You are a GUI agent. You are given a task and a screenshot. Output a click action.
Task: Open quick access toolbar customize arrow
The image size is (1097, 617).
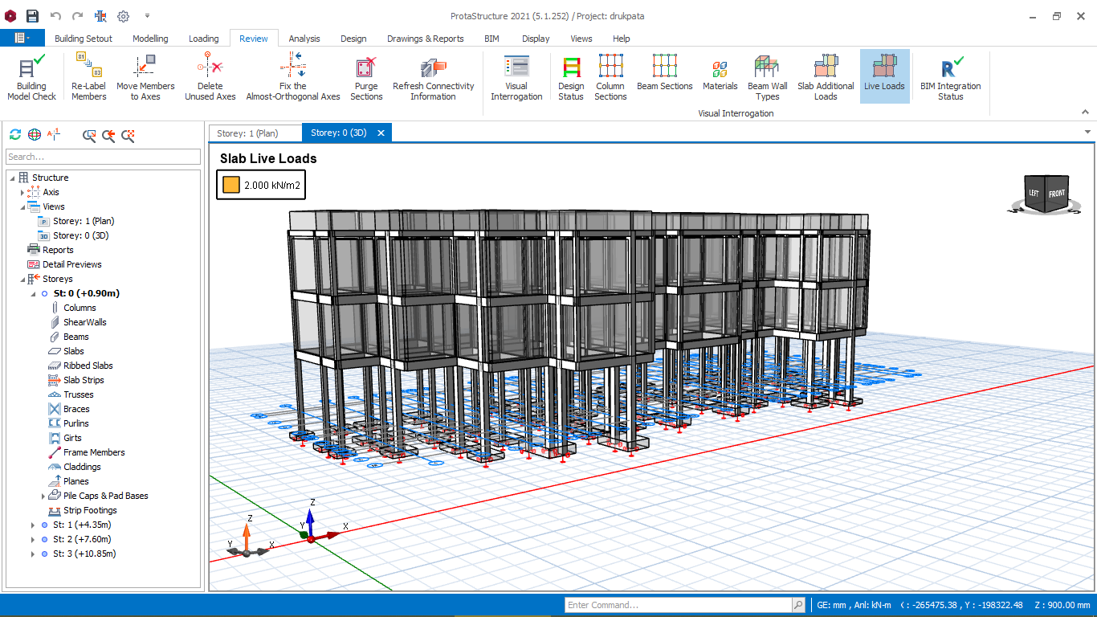point(147,15)
